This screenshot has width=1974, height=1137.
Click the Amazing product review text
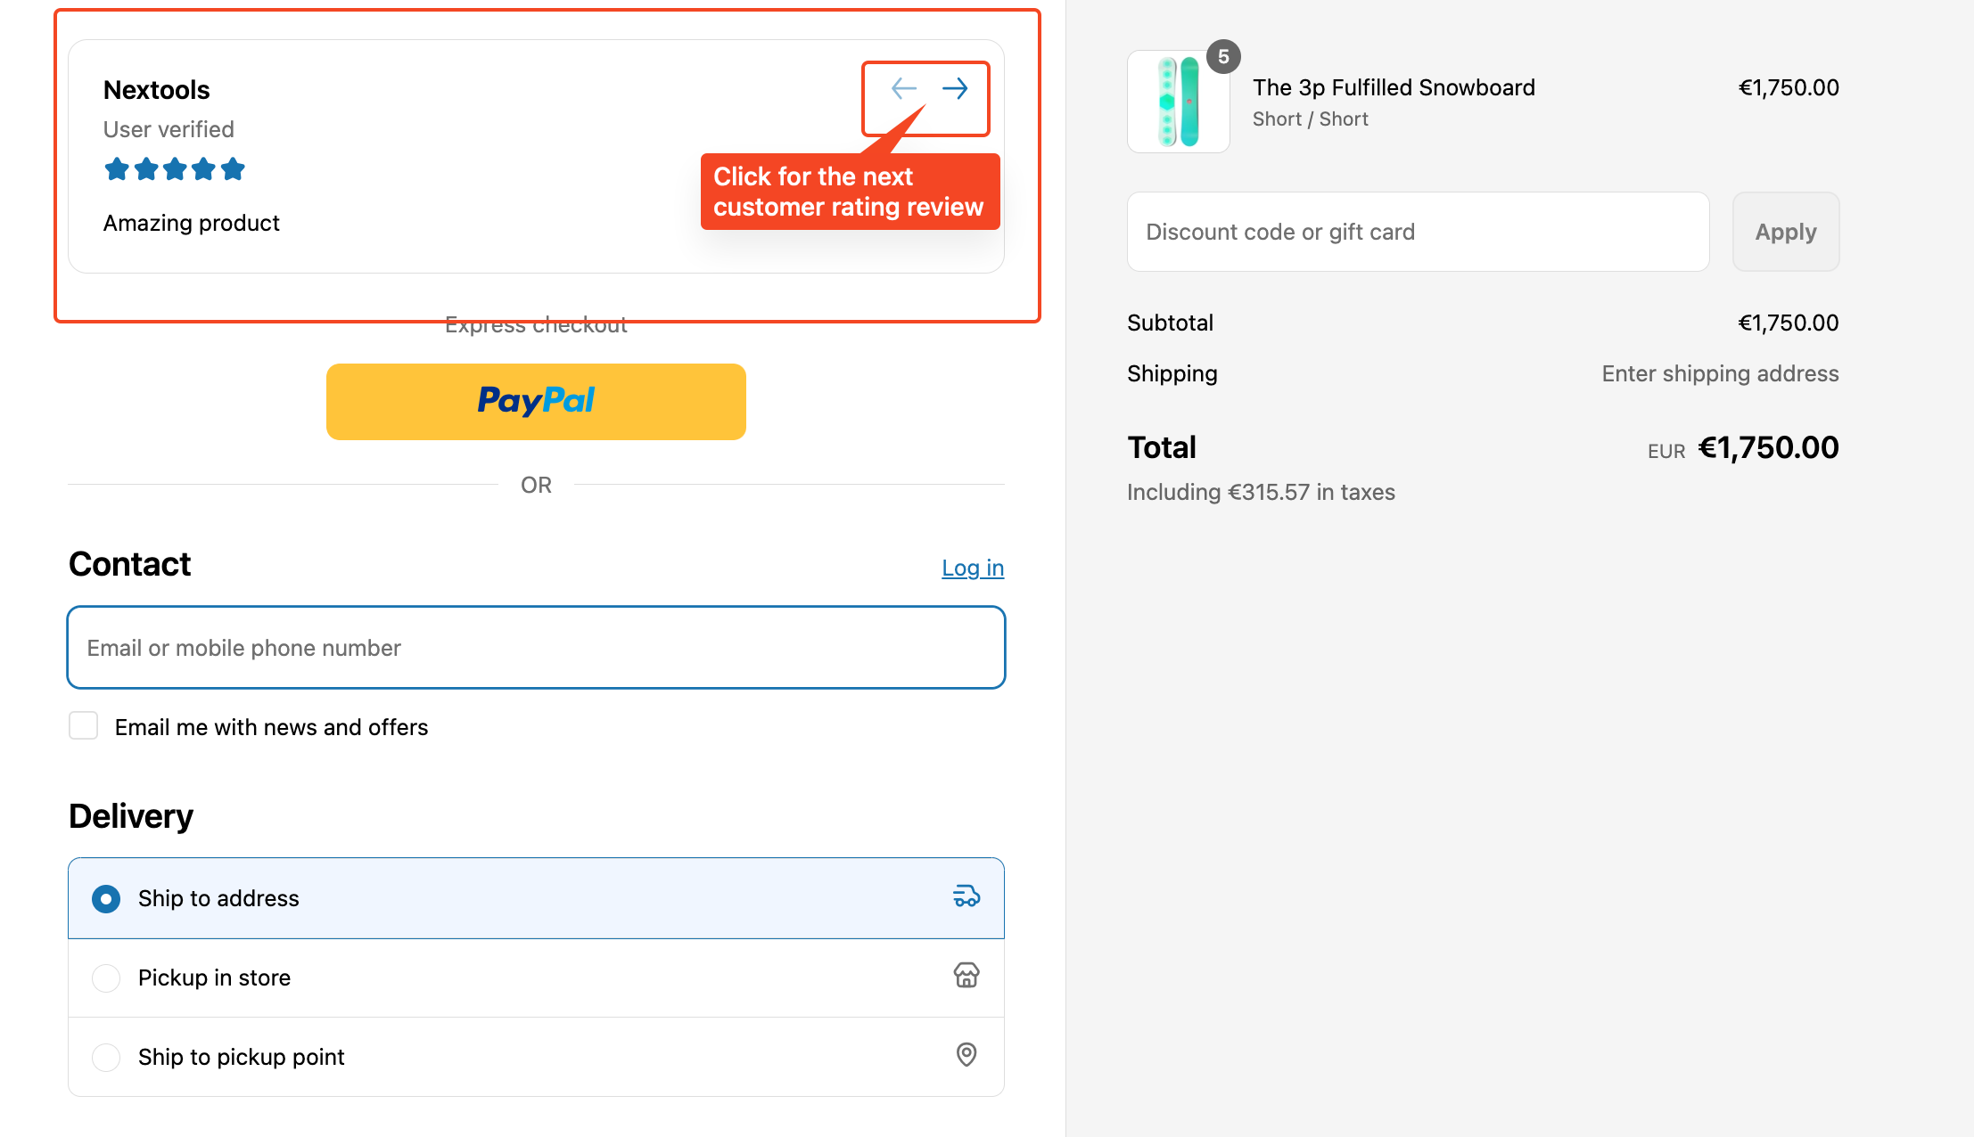[192, 223]
